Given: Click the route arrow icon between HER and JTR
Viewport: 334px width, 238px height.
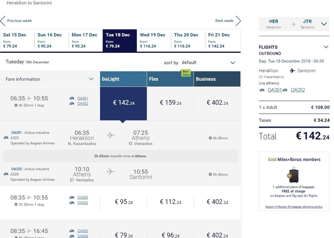Looking at the screenshot, I should [294, 24].
